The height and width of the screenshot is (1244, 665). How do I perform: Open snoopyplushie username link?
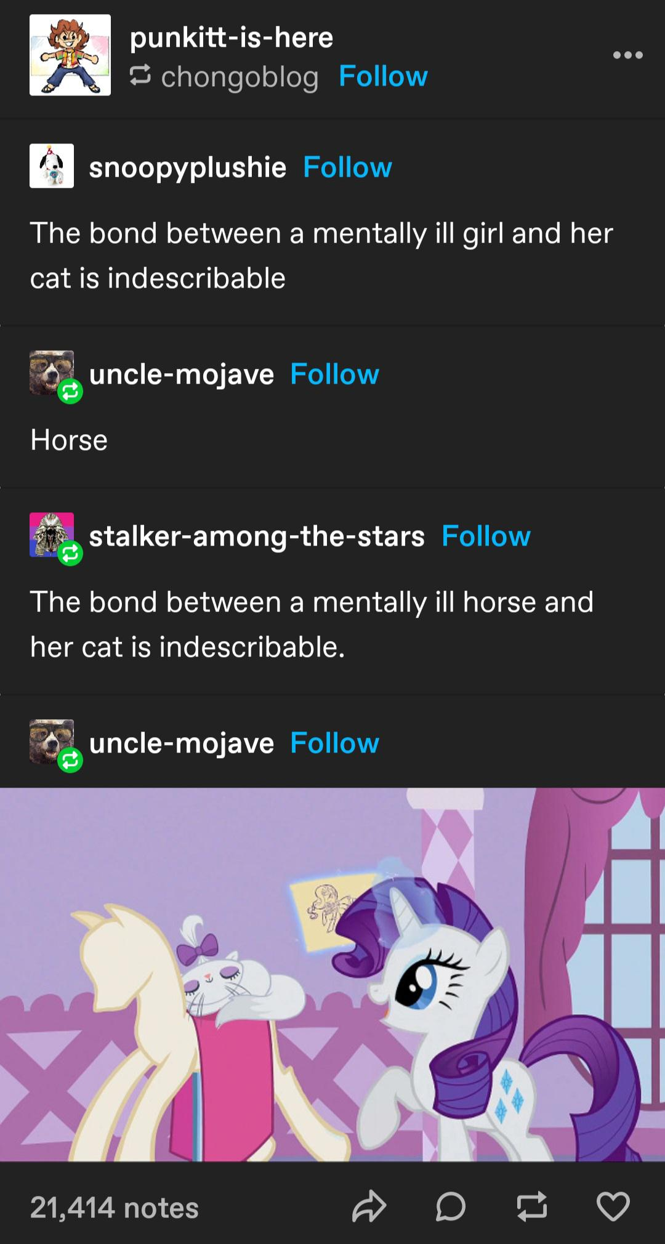tap(187, 168)
